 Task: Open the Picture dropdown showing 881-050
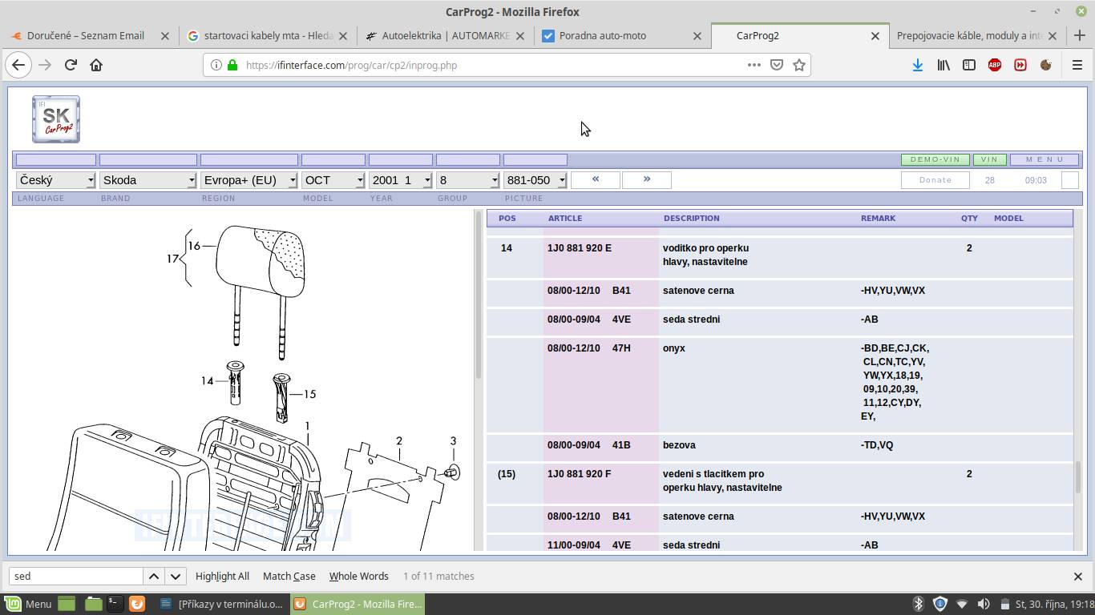point(535,180)
